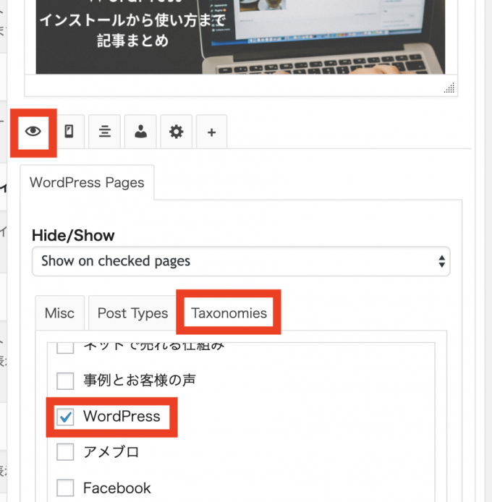The image size is (492, 502).
Task: Grab the text area resize handle
Action: [x=449, y=88]
